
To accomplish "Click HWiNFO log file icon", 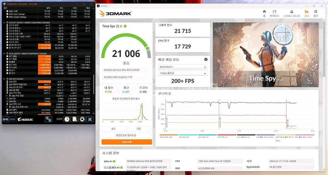I will point(75,119).
